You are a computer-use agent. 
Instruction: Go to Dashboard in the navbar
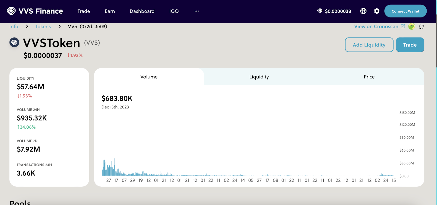pyautogui.click(x=142, y=11)
